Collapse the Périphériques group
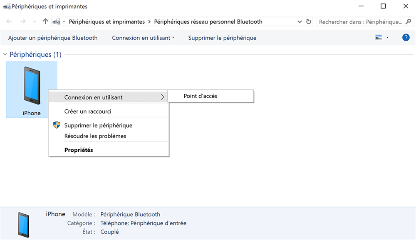The height and width of the screenshot is (240, 416). click(x=5, y=55)
